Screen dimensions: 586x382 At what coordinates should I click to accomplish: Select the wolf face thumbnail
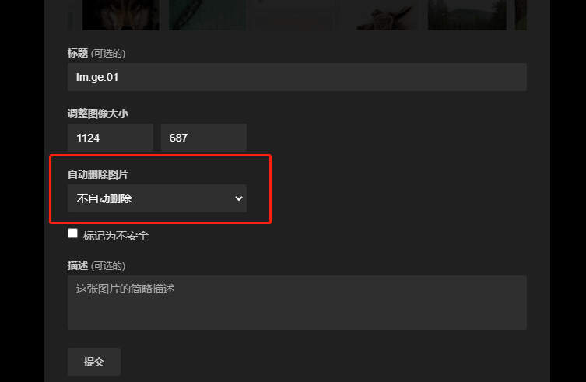point(121,15)
